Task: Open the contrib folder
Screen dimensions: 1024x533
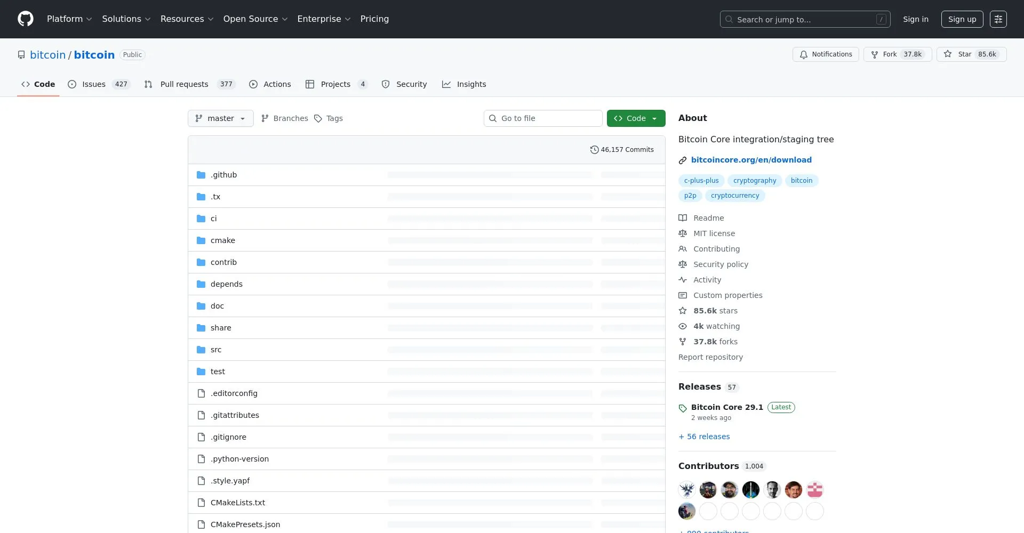Action: [223, 262]
